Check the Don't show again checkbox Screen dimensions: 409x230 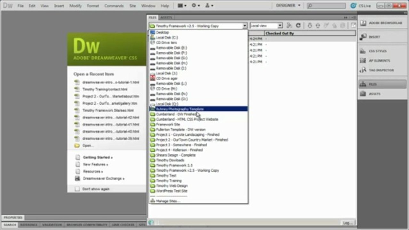coord(77,189)
